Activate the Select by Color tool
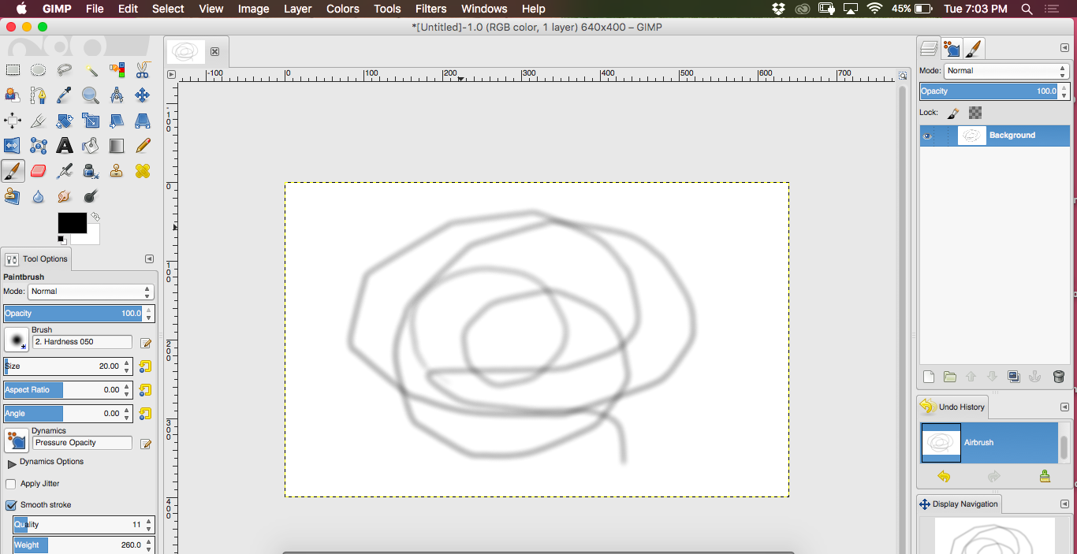Image resolution: width=1077 pixels, height=554 pixels. (117, 70)
